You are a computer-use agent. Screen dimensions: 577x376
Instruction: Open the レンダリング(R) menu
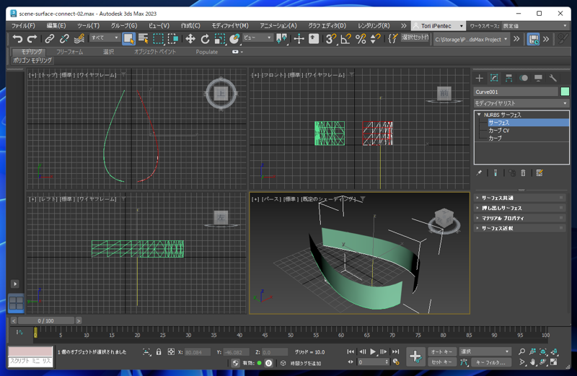point(374,25)
